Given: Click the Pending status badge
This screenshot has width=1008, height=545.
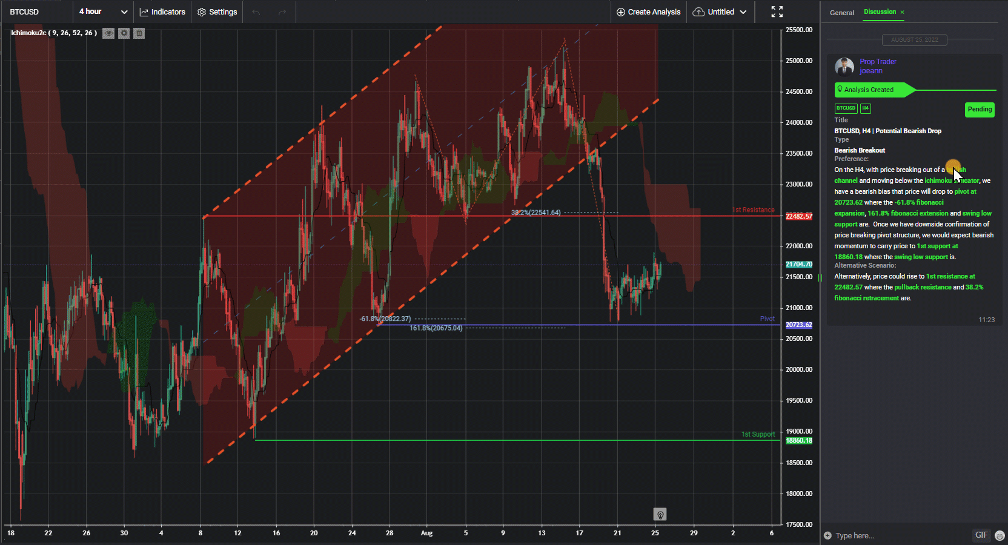Looking at the screenshot, I should (x=980, y=110).
